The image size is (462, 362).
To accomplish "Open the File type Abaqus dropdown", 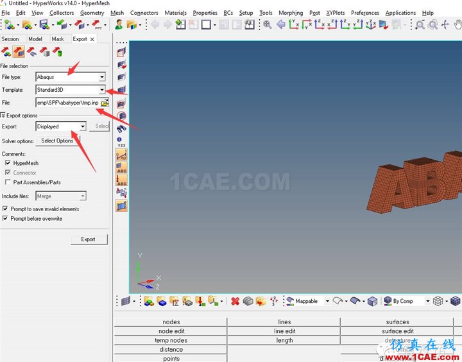I will pyautogui.click(x=101, y=77).
